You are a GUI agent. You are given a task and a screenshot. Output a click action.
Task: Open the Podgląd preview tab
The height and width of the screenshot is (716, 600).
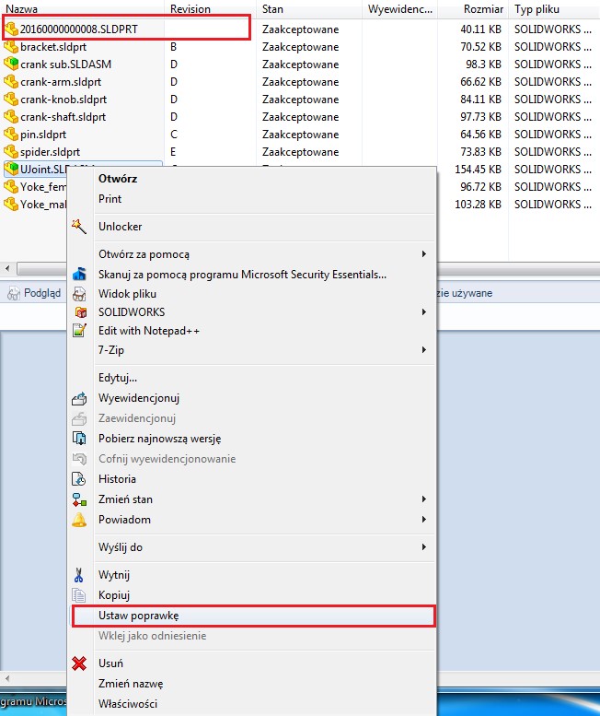pyautogui.click(x=35, y=293)
